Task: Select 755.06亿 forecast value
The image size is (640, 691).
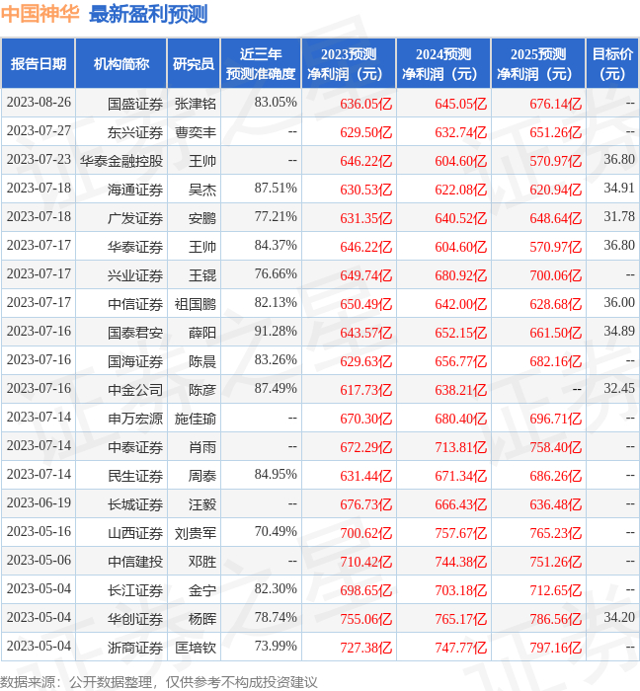Action: point(365,619)
